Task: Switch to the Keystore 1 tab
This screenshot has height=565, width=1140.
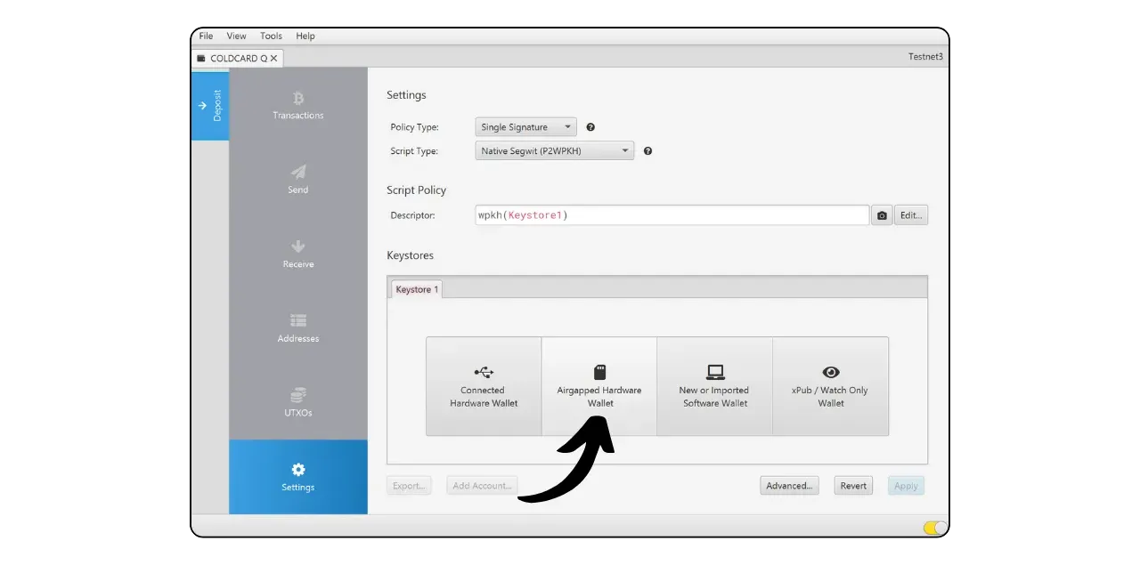Action: [417, 290]
